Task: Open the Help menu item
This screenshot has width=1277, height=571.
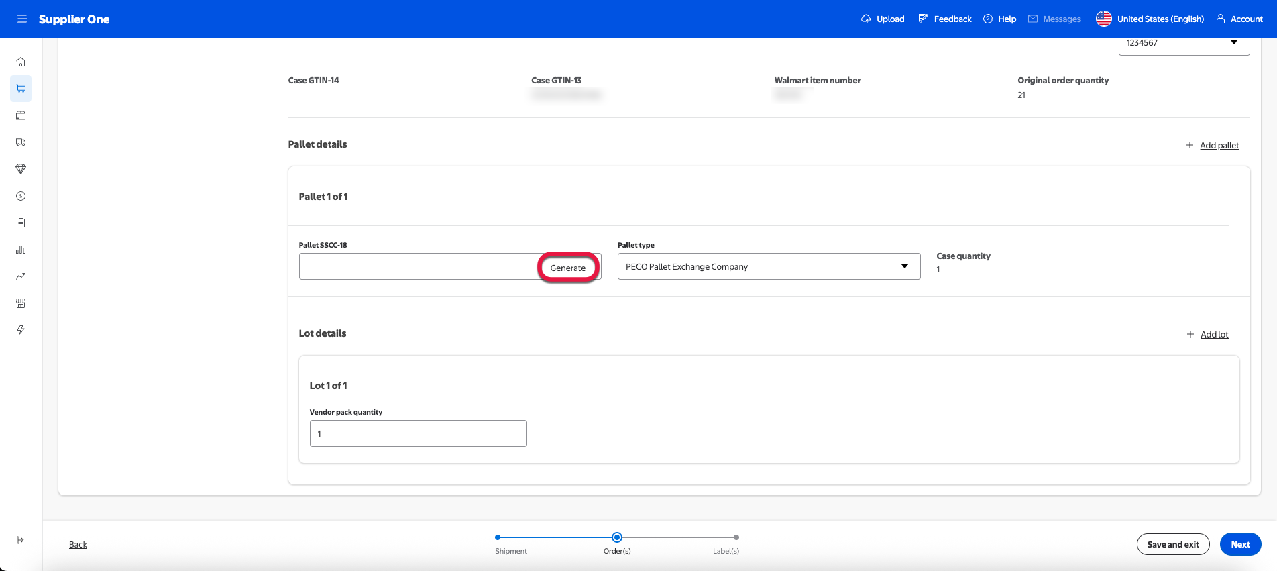Action: pos(999,19)
